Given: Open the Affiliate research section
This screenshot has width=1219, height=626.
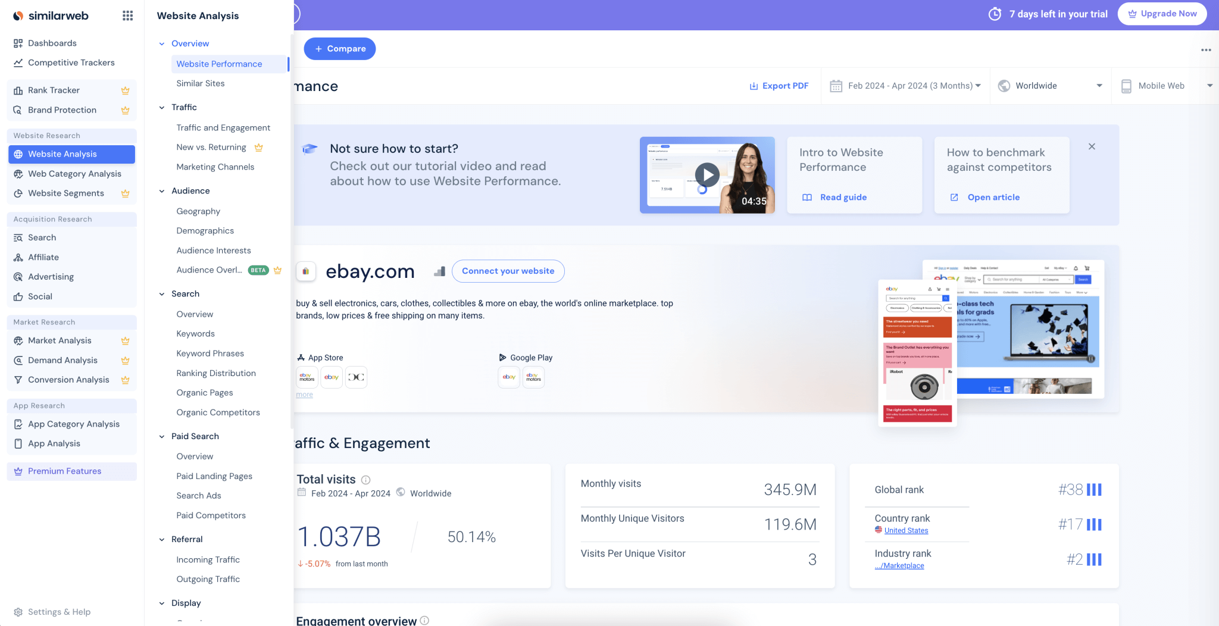Looking at the screenshot, I should click(43, 257).
